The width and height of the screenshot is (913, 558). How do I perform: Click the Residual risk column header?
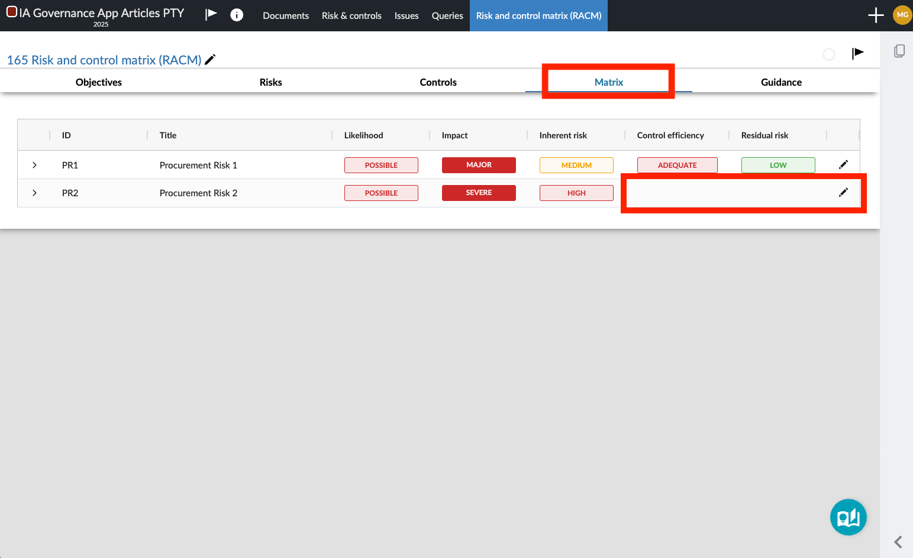[764, 135]
